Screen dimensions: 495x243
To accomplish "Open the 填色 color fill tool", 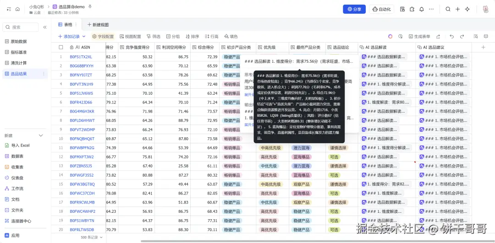I will pyautogui.click(x=231, y=37).
